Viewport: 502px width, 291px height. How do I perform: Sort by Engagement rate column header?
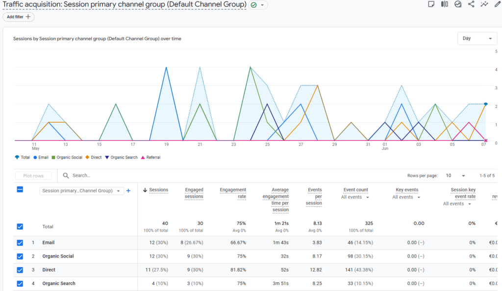pos(233,193)
